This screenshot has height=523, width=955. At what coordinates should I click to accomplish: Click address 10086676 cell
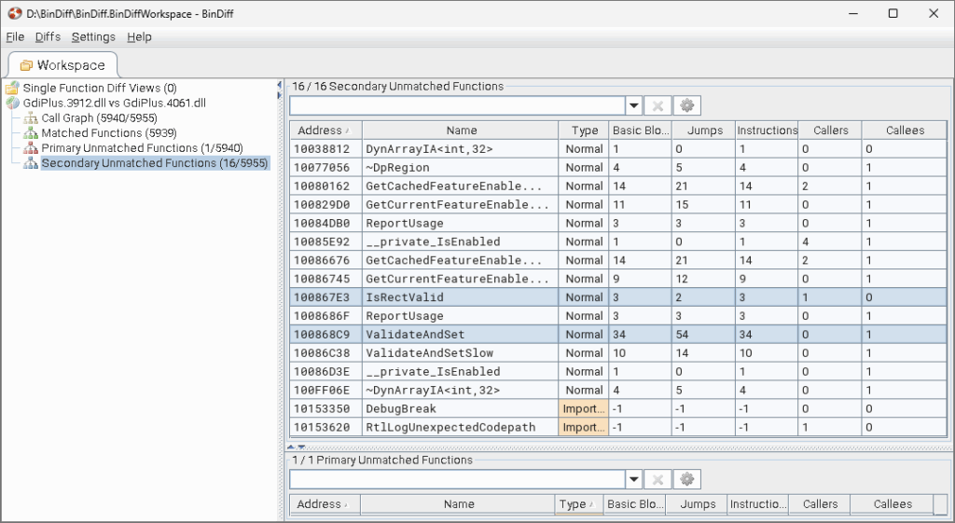tap(325, 260)
